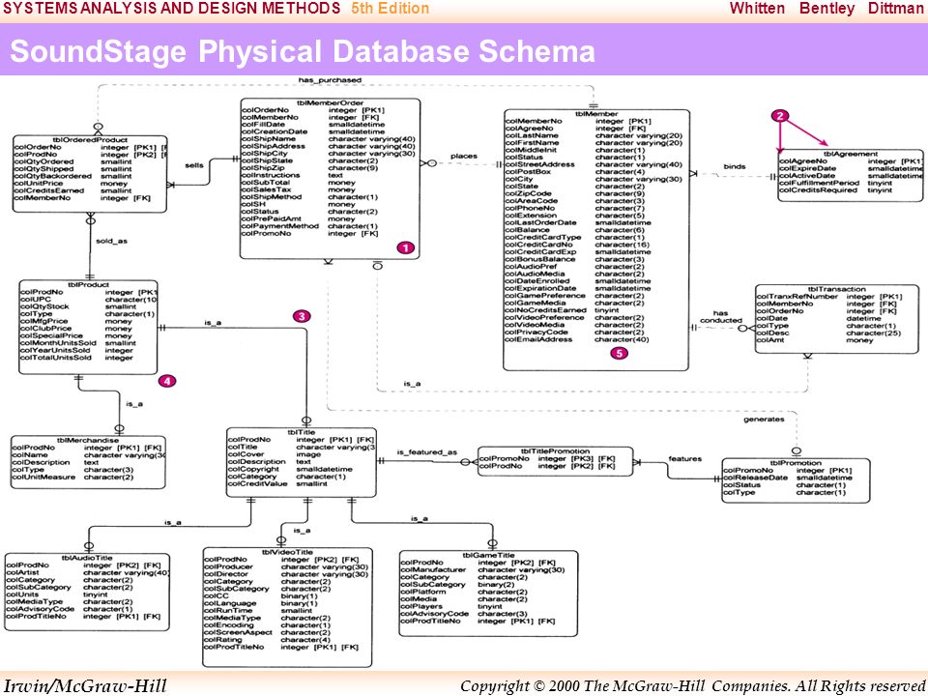Click the sold_as relationship label
Image resolution: width=928 pixels, height=696 pixels.
pyautogui.click(x=111, y=241)
